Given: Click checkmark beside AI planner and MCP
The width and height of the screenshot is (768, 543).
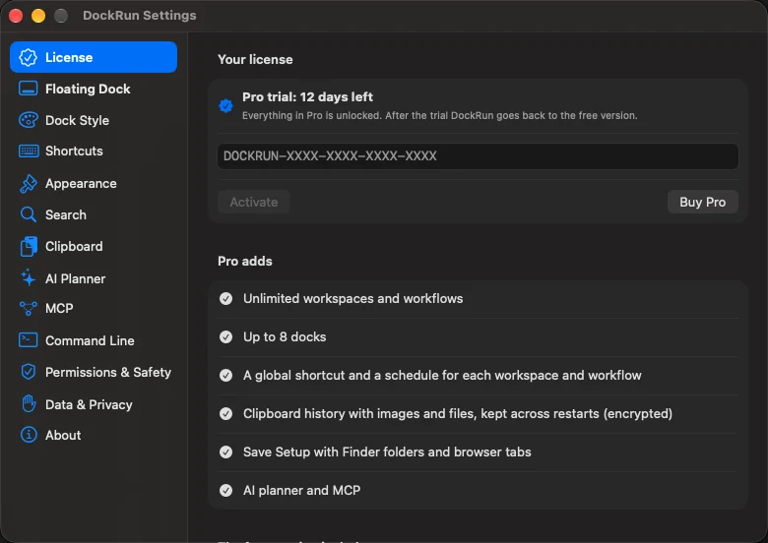Looking at the screenshot, I should (225, 490).
